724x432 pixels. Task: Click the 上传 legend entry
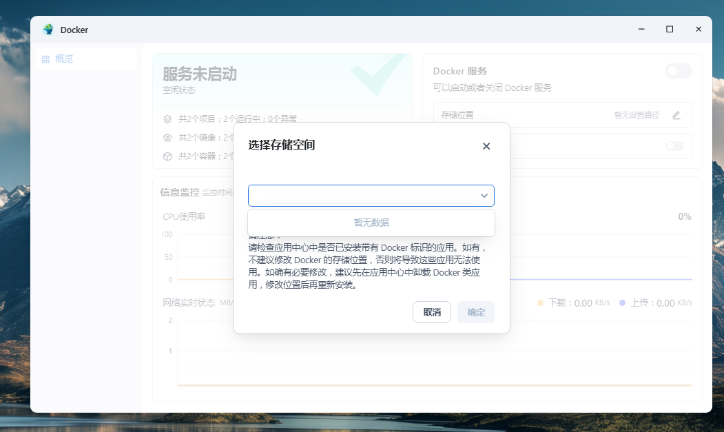coord(656,302)
